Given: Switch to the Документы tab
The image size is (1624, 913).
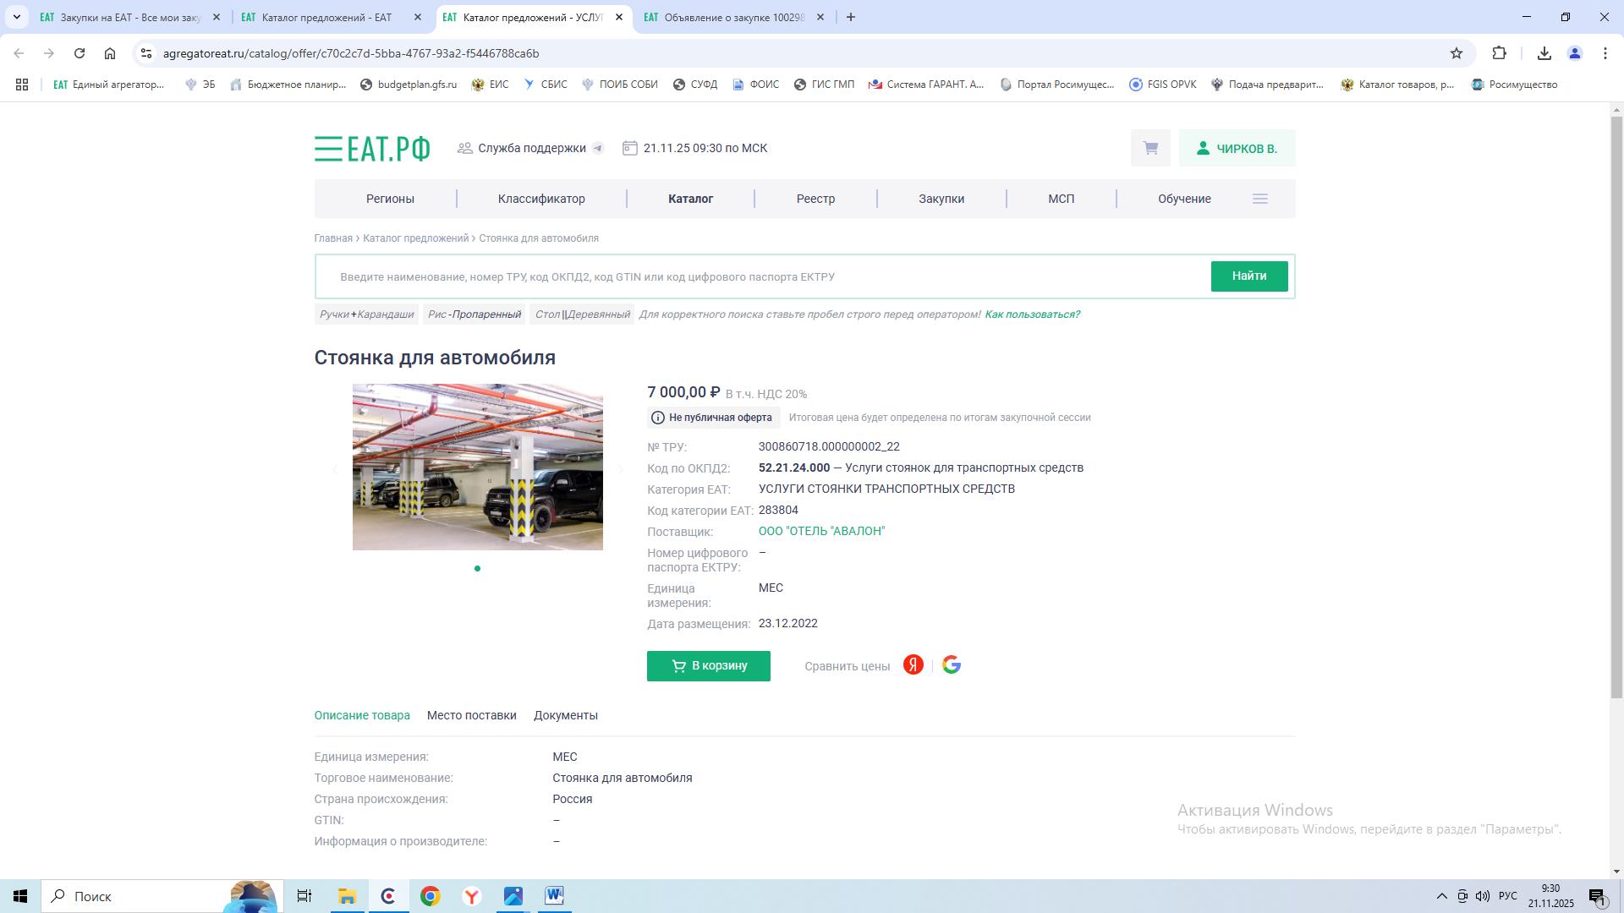Looking at the screenshot, I should (x=566, y=715).
